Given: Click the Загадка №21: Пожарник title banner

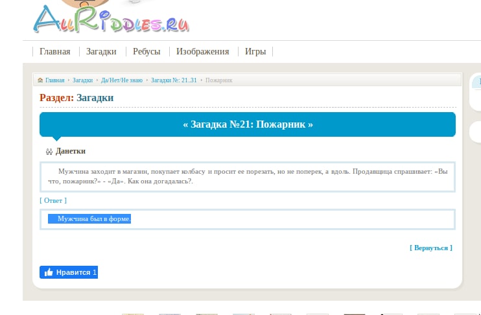Looking at the screenshot, I should point(248,124).
